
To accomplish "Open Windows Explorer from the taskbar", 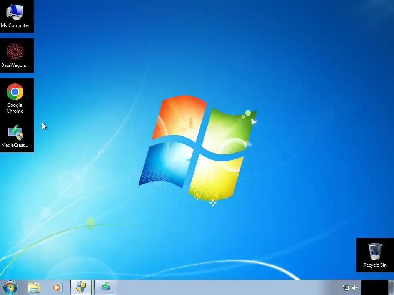I will coord(34,287).
